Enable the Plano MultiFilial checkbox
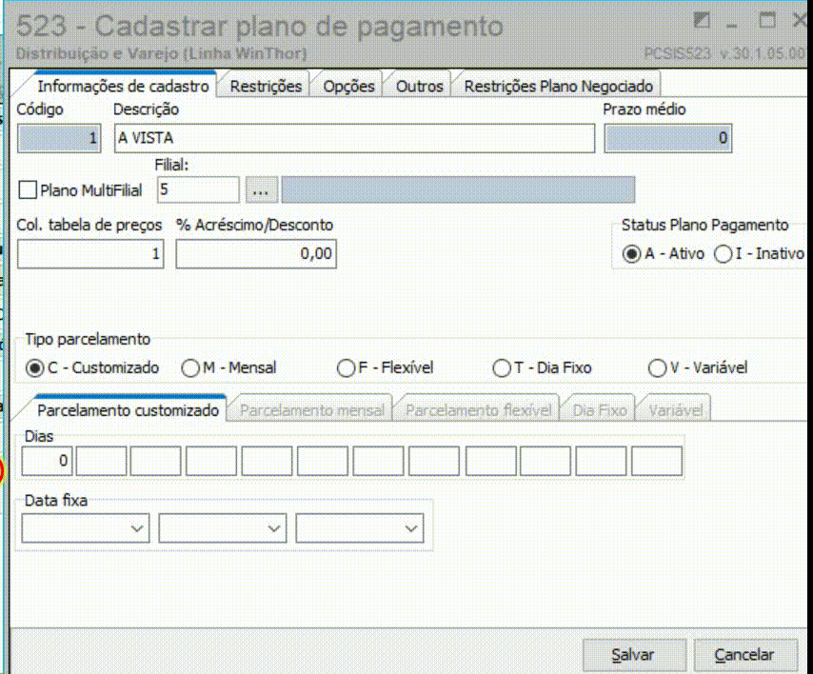Viewport: 813px width, 674px height. point(28,189)
